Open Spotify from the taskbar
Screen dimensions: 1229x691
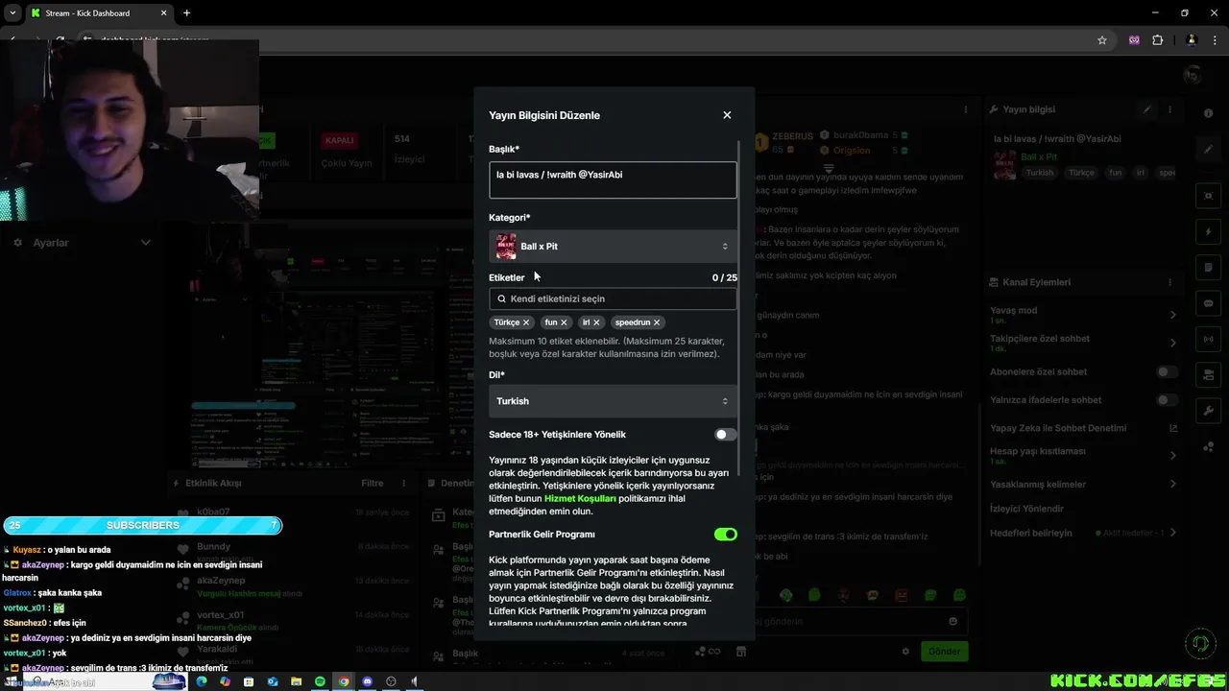click(320, 681)
